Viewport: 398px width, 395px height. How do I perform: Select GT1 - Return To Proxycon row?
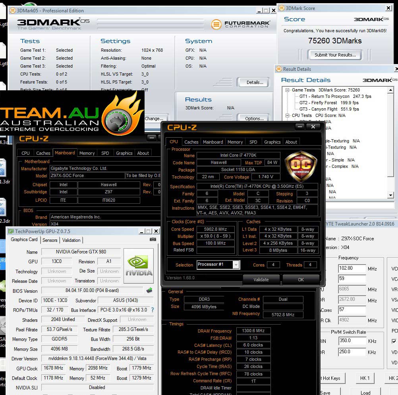(x=335, y=96)
